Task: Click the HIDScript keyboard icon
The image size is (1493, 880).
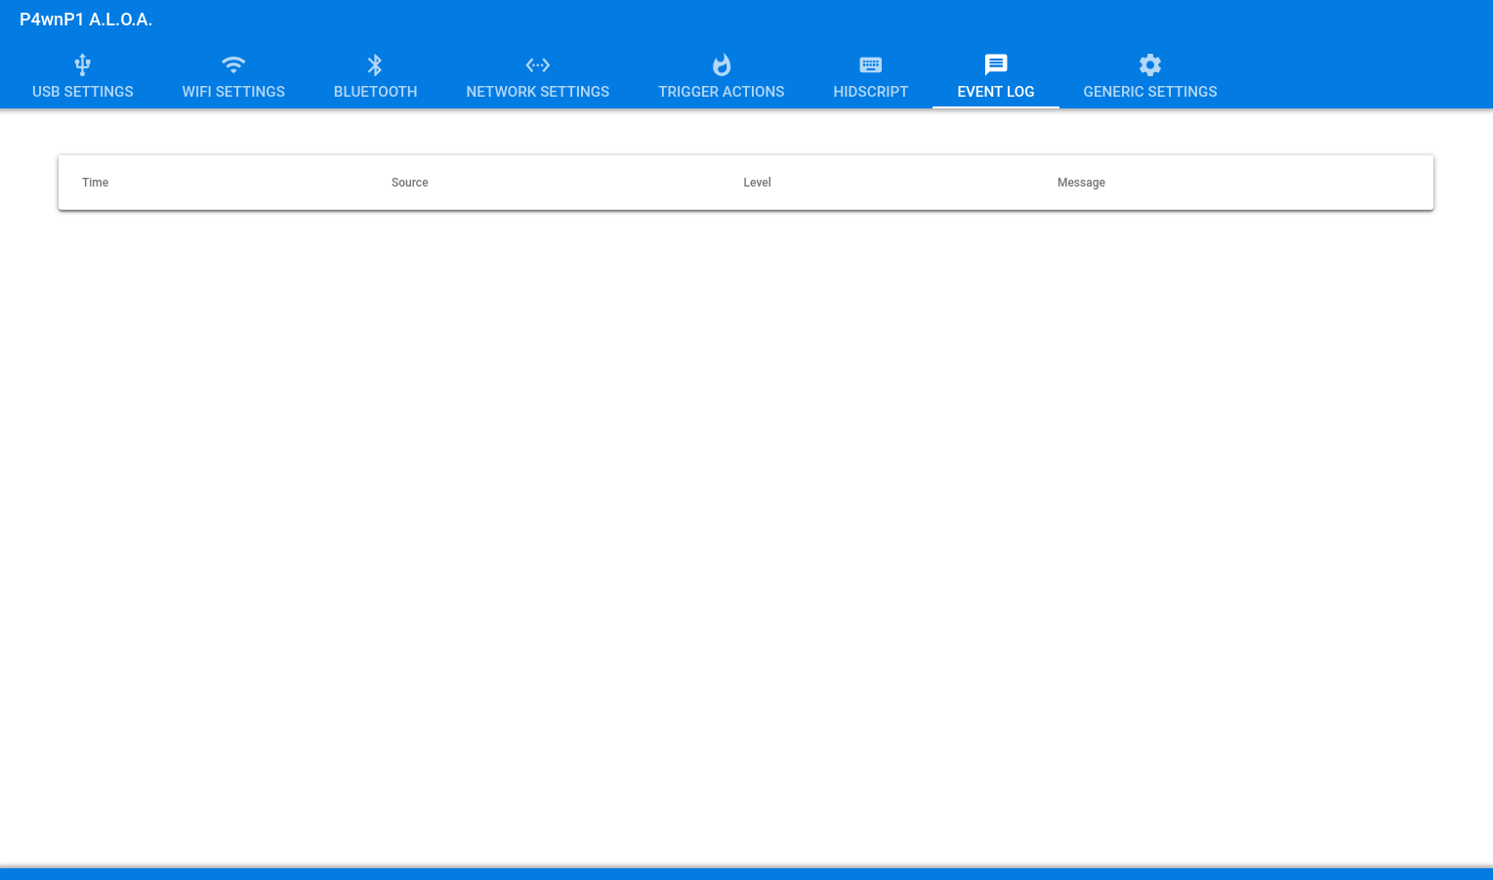Action: [x=871, y=64]
